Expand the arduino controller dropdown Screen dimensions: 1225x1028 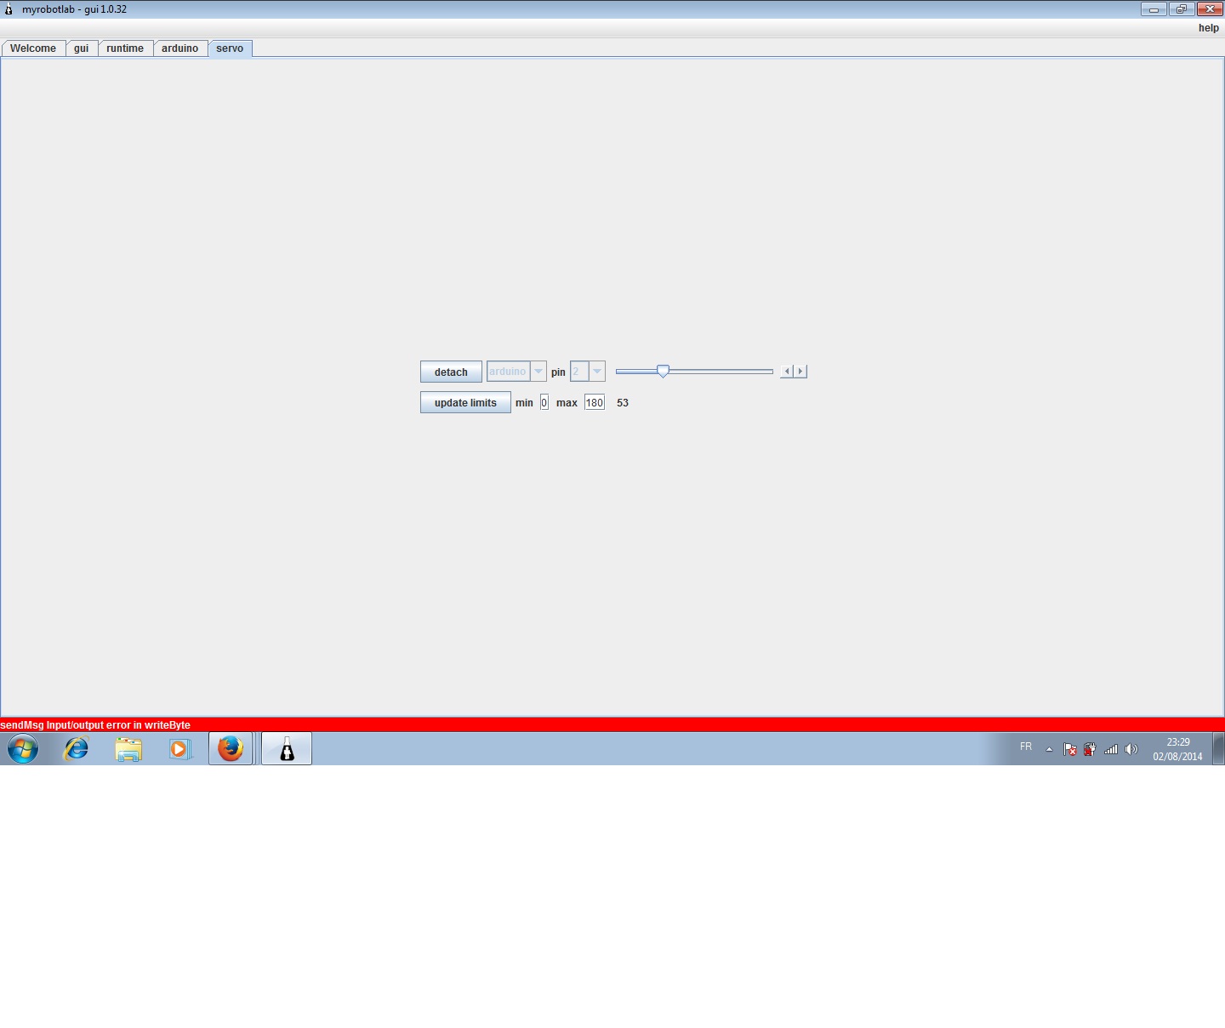pos(538,372)
